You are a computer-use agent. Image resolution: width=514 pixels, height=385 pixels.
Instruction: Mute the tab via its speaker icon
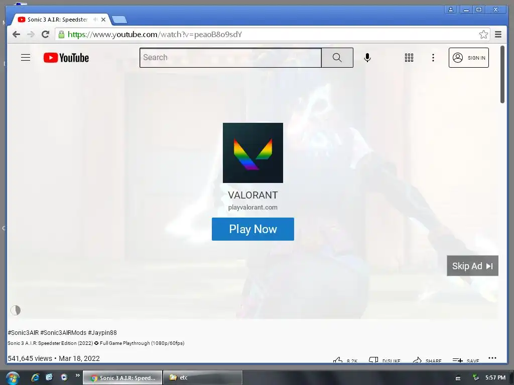click(x=95, y=20)
